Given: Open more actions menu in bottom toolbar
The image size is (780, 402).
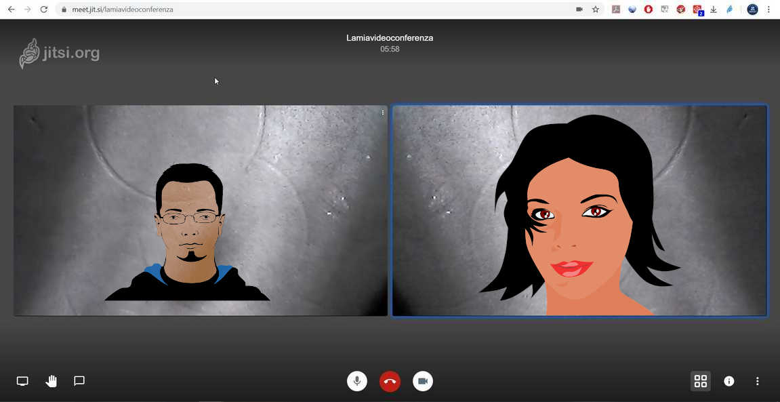Looking at the screenshot, I should [x=758, y=381].
